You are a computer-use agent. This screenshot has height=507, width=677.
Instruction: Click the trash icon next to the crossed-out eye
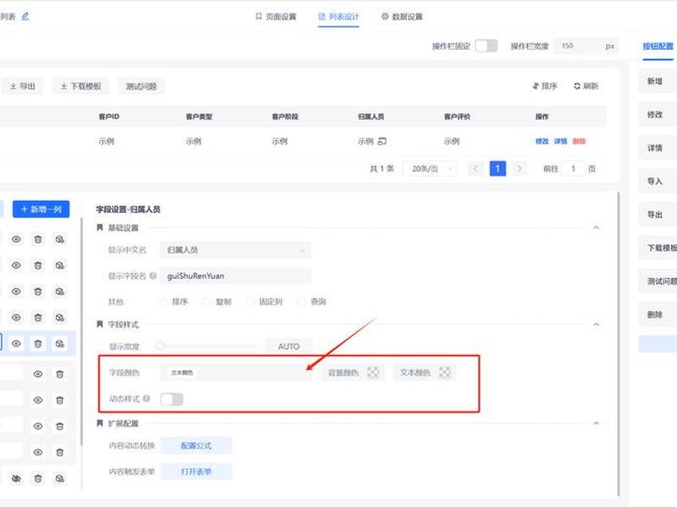tap(38, 478)
